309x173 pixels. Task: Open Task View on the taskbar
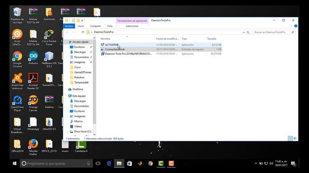point(98,163)
